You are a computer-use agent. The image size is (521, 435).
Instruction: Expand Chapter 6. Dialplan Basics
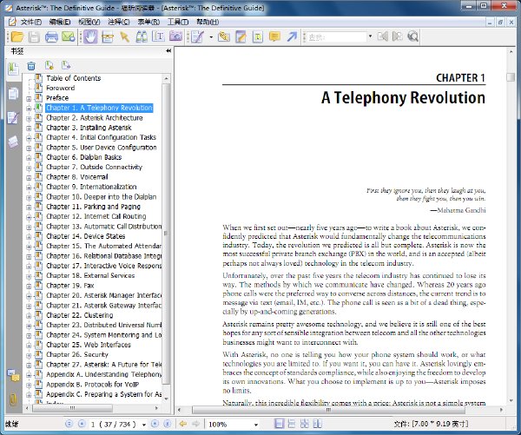click(x=29, y=158)
